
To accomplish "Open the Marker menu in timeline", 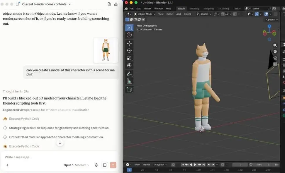I will [146, 165].
